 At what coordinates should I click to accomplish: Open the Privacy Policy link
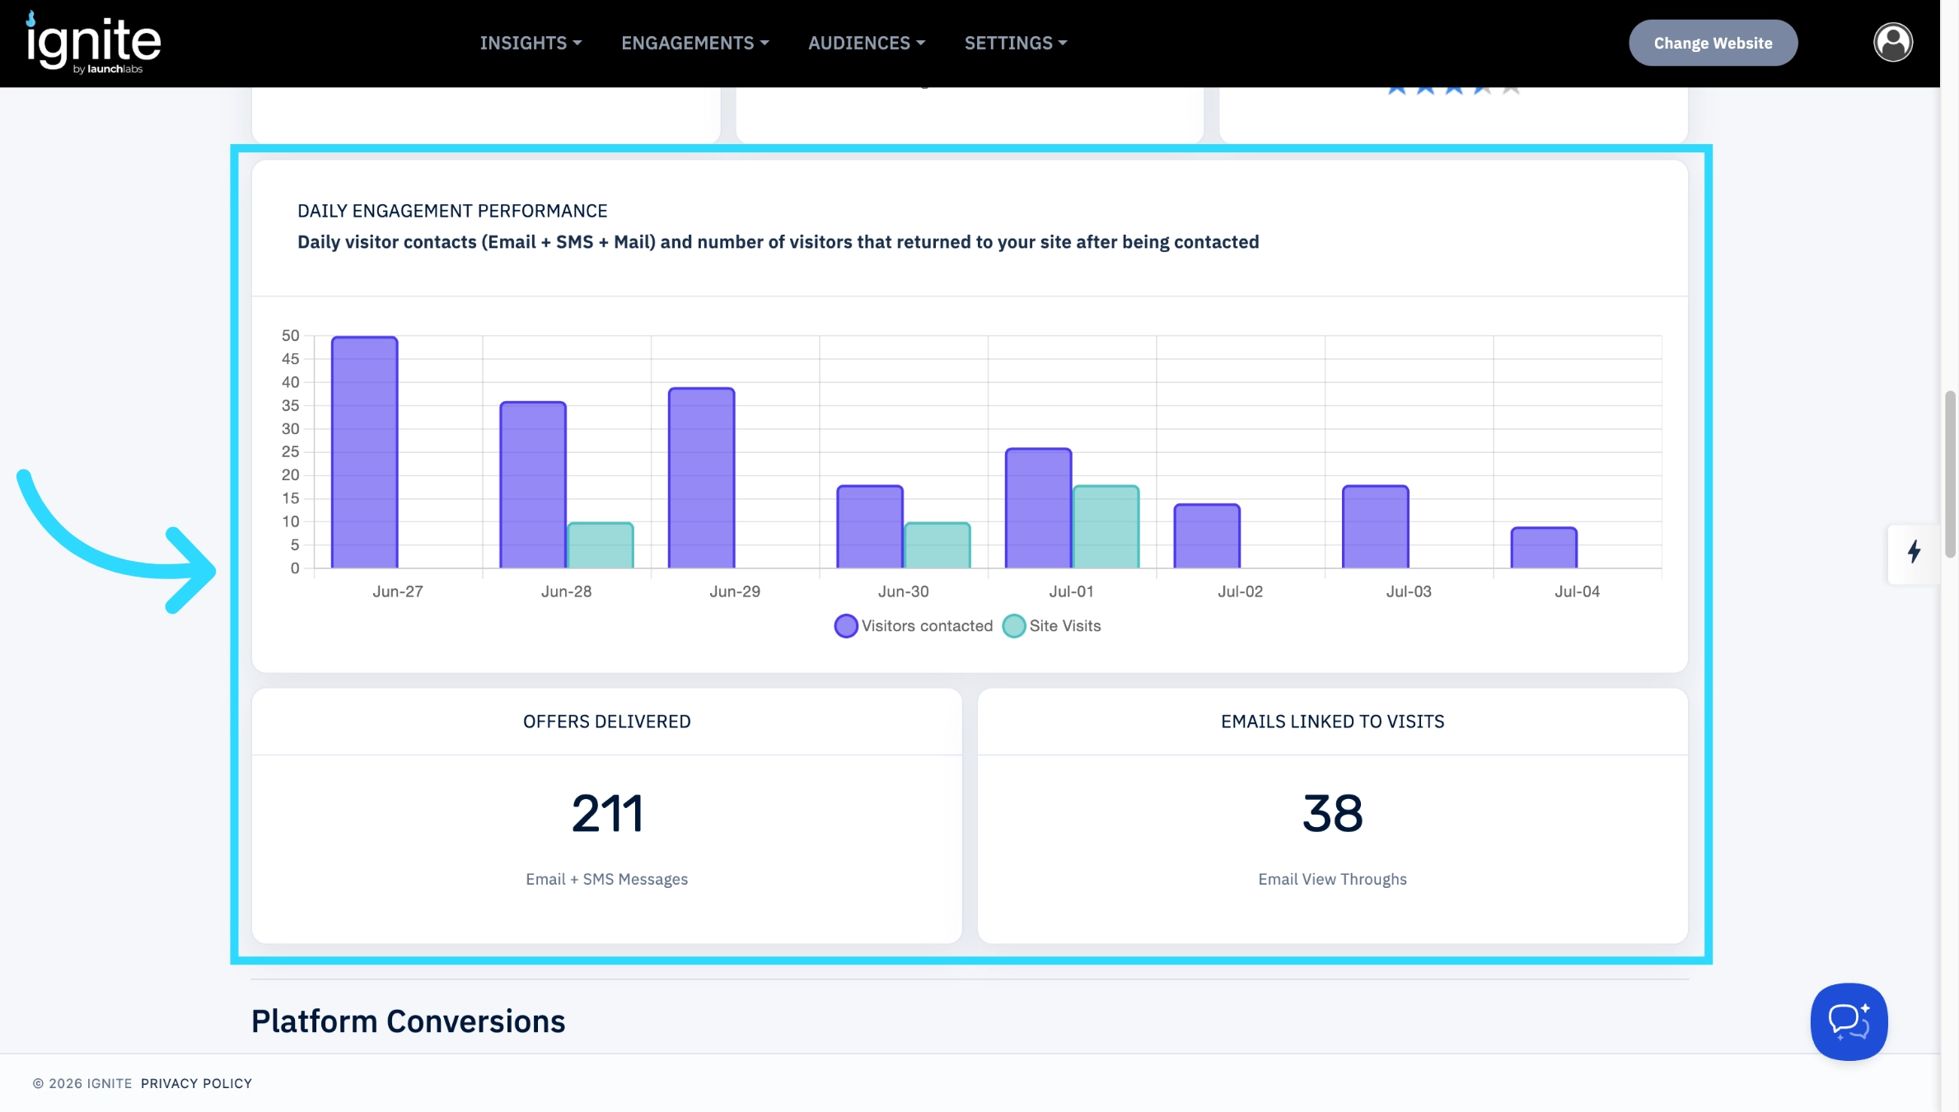pyautogui.click(x=196, y=1083)
